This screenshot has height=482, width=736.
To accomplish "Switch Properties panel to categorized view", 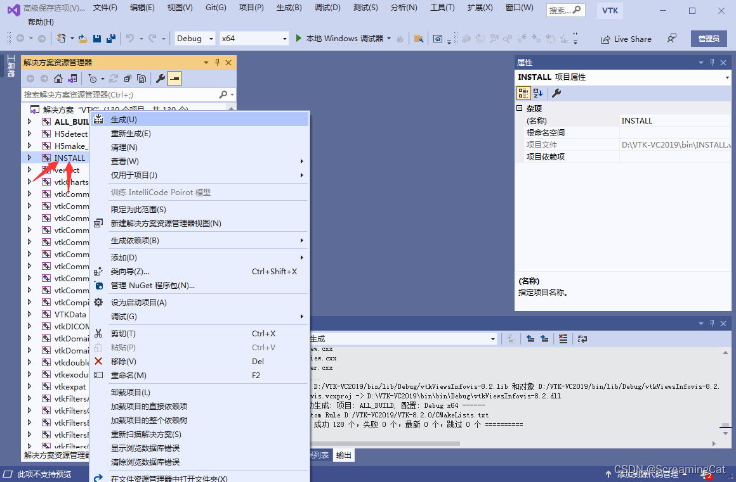I will coord(523,93).
